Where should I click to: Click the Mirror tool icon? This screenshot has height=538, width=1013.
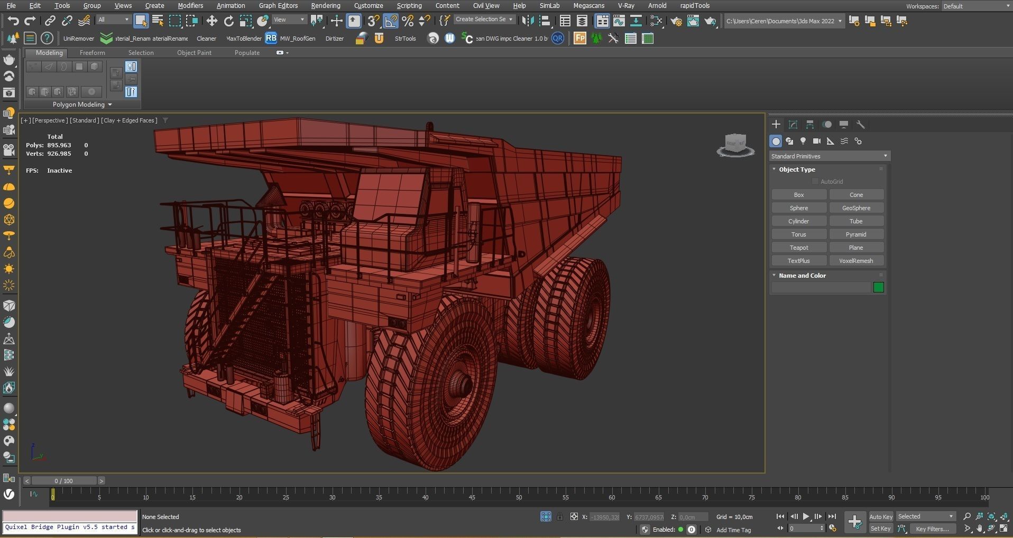click(x=528, y=21)
